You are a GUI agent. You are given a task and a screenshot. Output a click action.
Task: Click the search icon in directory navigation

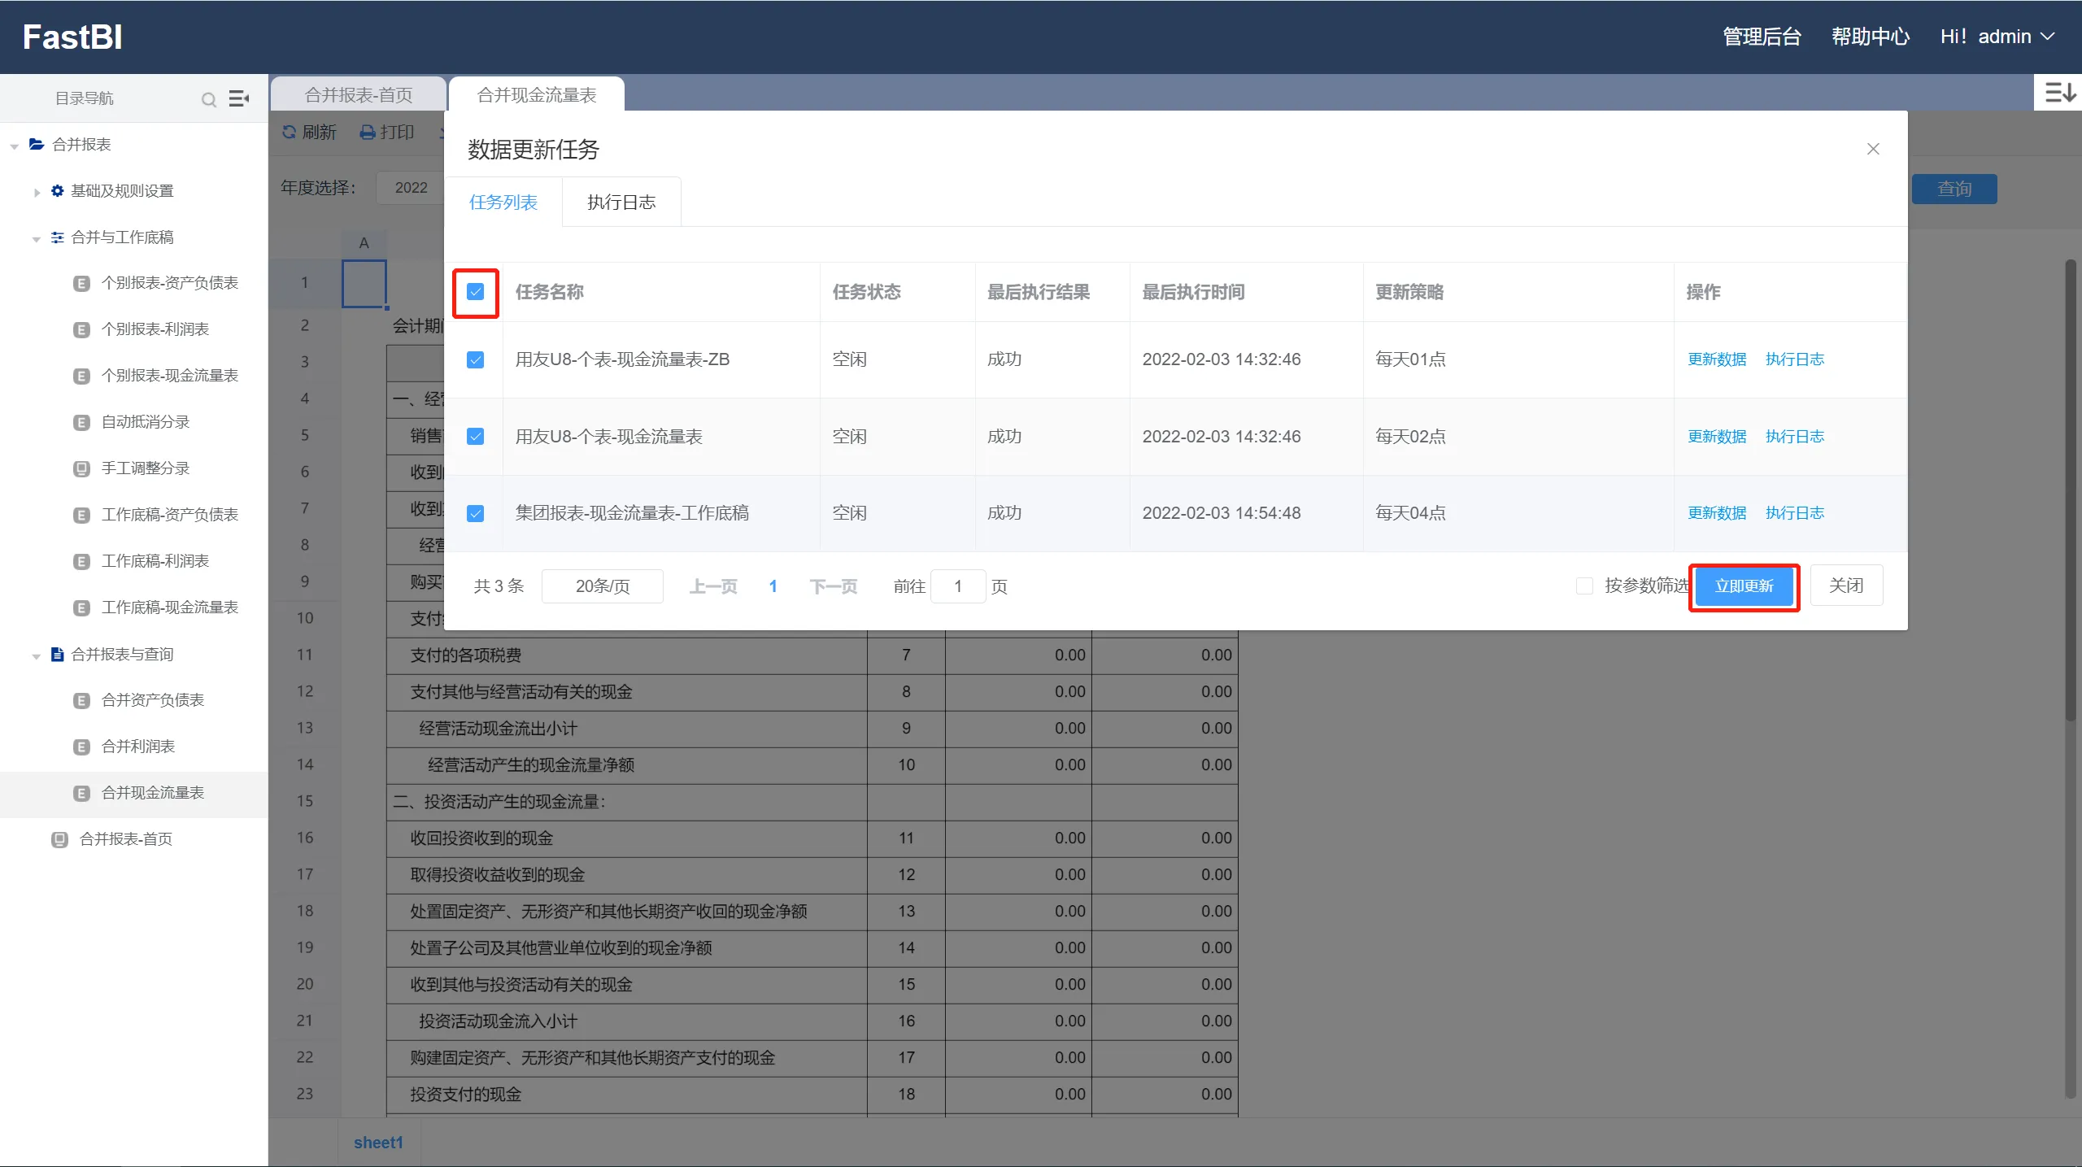coord(209,99)
